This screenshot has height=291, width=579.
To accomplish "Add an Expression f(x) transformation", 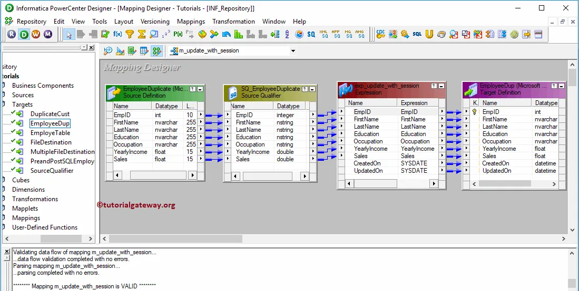I will [117, 35].
